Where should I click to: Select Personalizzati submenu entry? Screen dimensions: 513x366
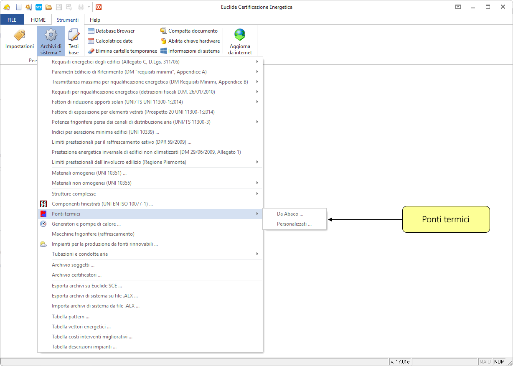(294, 224)
